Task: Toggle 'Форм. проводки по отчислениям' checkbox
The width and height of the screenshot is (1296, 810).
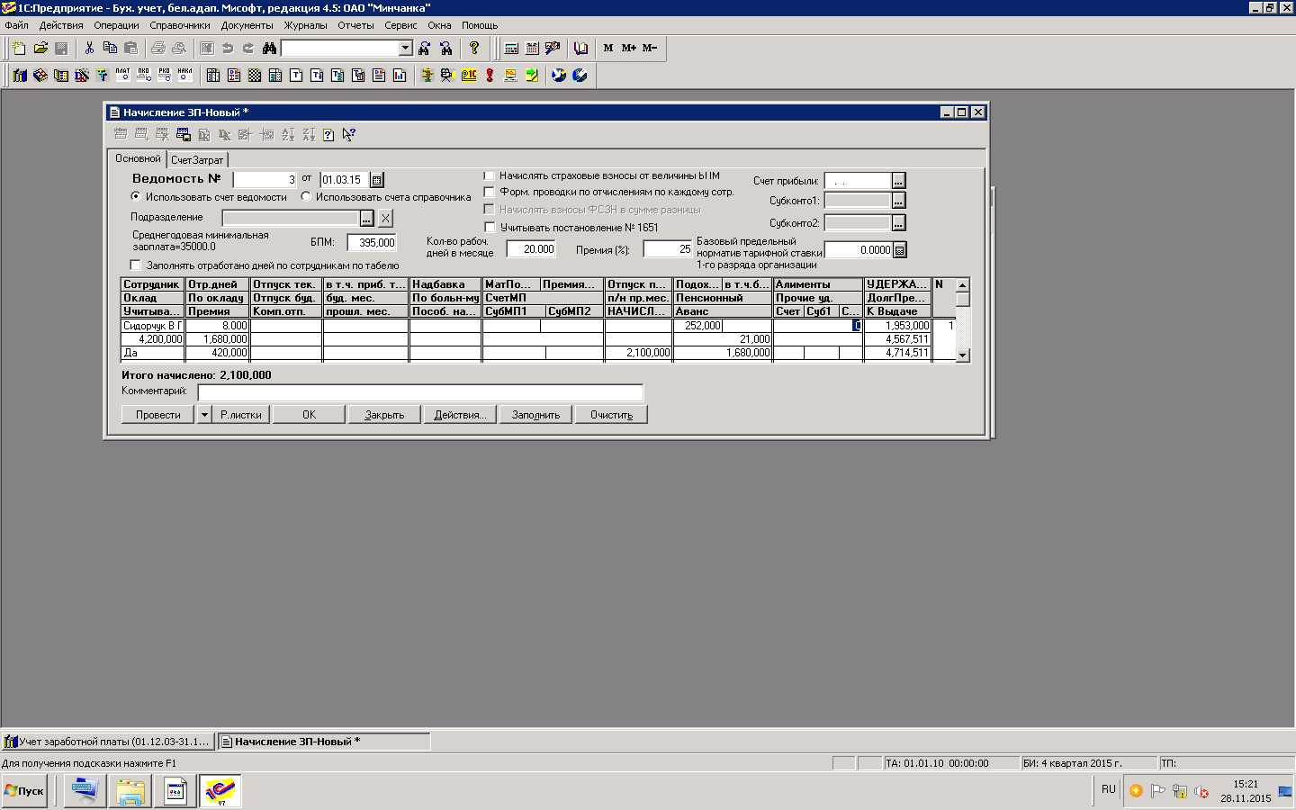Action: pyautogui.click(x=490, y=192)
